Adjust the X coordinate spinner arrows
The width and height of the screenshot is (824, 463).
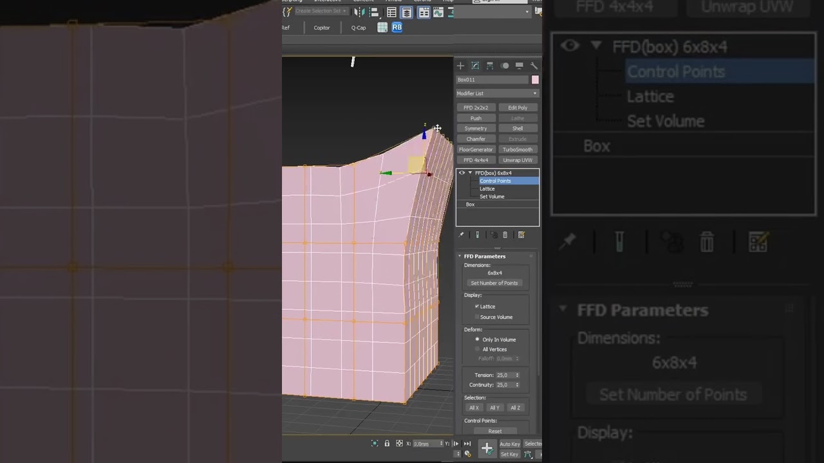(x=442, y=444)
